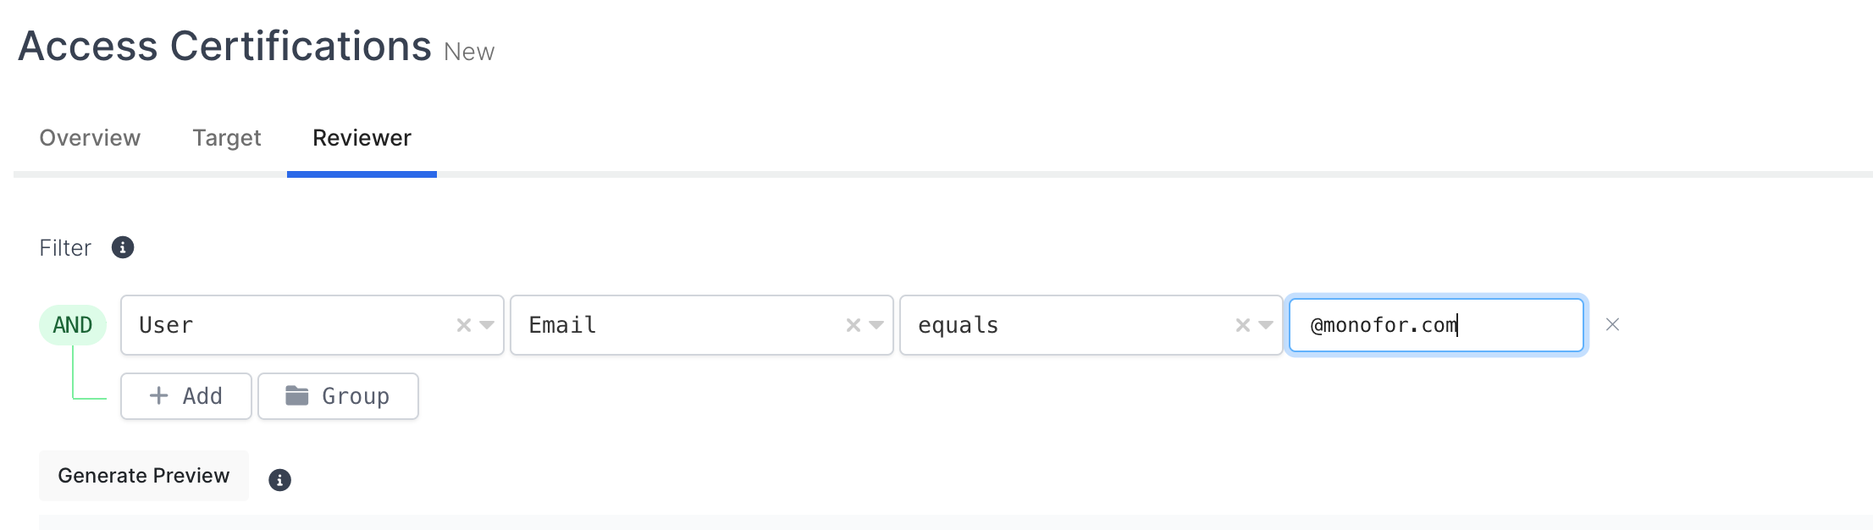1873x530 pixels.
Task: Expand the equals operator dropdown arrow
Action: pos(1266,325)
